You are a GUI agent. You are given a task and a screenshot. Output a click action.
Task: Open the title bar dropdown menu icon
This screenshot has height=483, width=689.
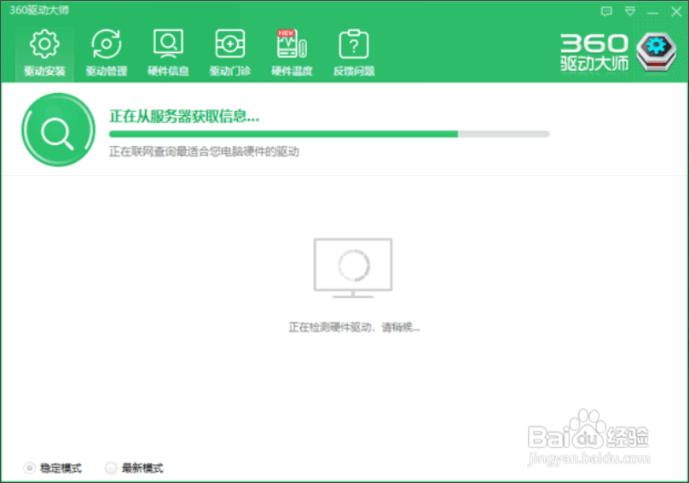click(x=630, y=11)
